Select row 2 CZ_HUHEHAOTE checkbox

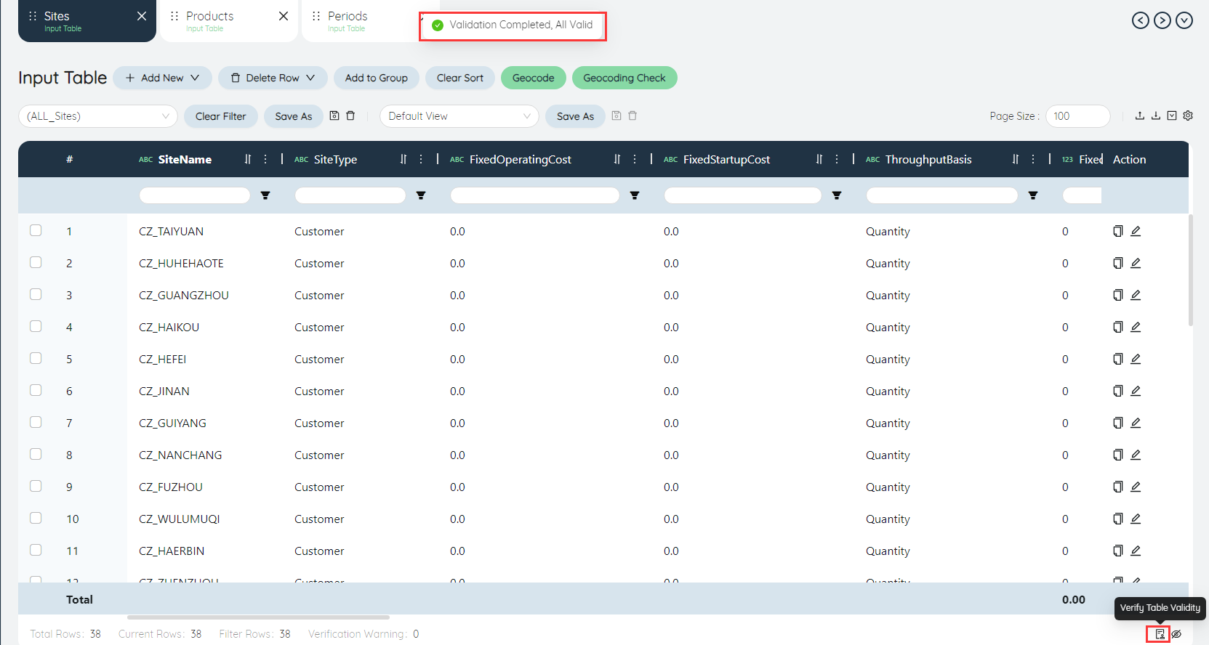pyautogui.click(x=36, y=262)
